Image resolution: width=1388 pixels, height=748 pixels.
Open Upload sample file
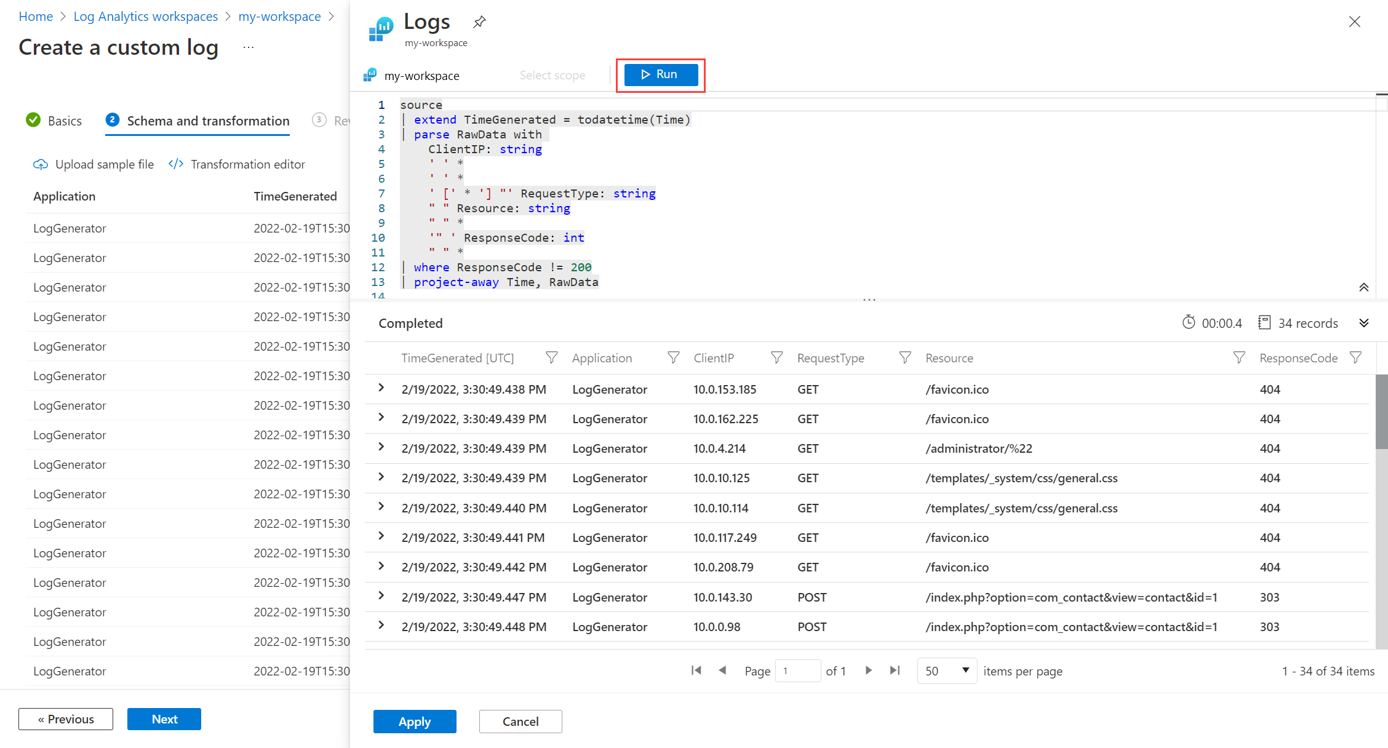click(94, 164)
